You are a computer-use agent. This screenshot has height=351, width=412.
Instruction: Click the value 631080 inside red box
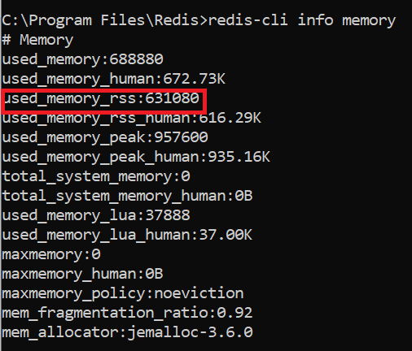point(172,98)
